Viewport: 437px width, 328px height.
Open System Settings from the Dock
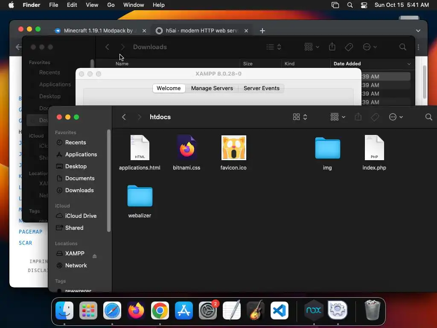click(x=208, y=310)
